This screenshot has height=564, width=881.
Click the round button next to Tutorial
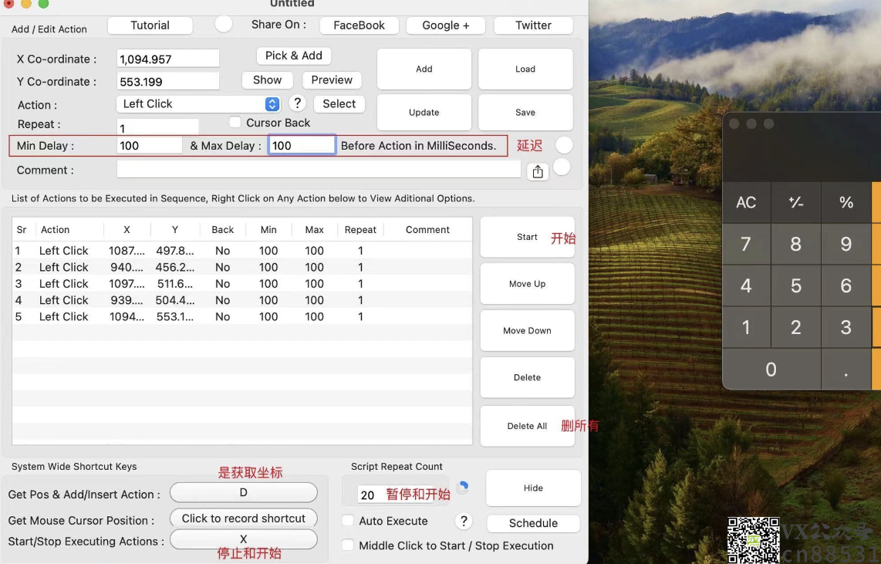(224, 24)
